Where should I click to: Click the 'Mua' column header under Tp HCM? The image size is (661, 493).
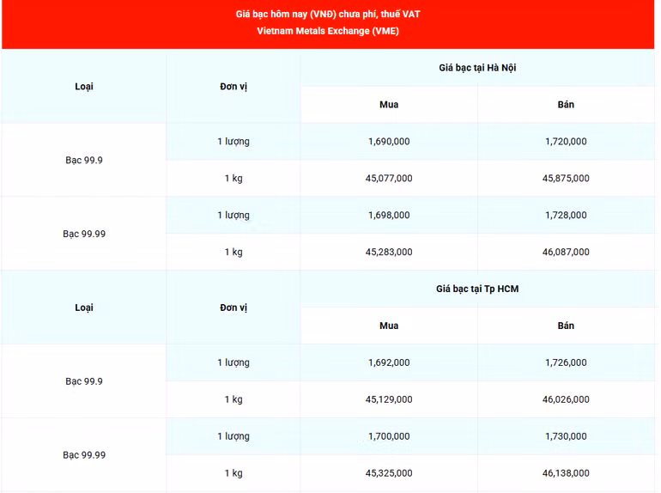(x=389, y=326)
